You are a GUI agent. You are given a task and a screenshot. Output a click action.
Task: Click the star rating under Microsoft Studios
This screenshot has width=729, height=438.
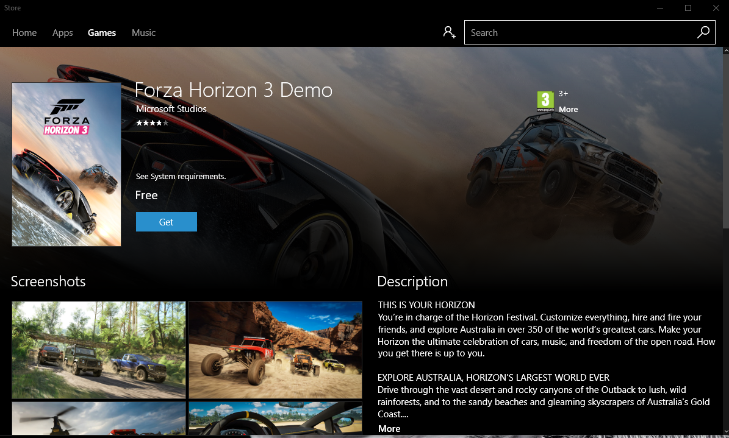coord(152,123)
